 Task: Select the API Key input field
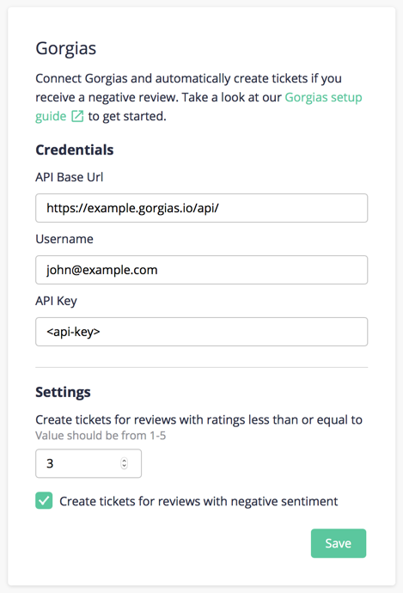point(201,332)
